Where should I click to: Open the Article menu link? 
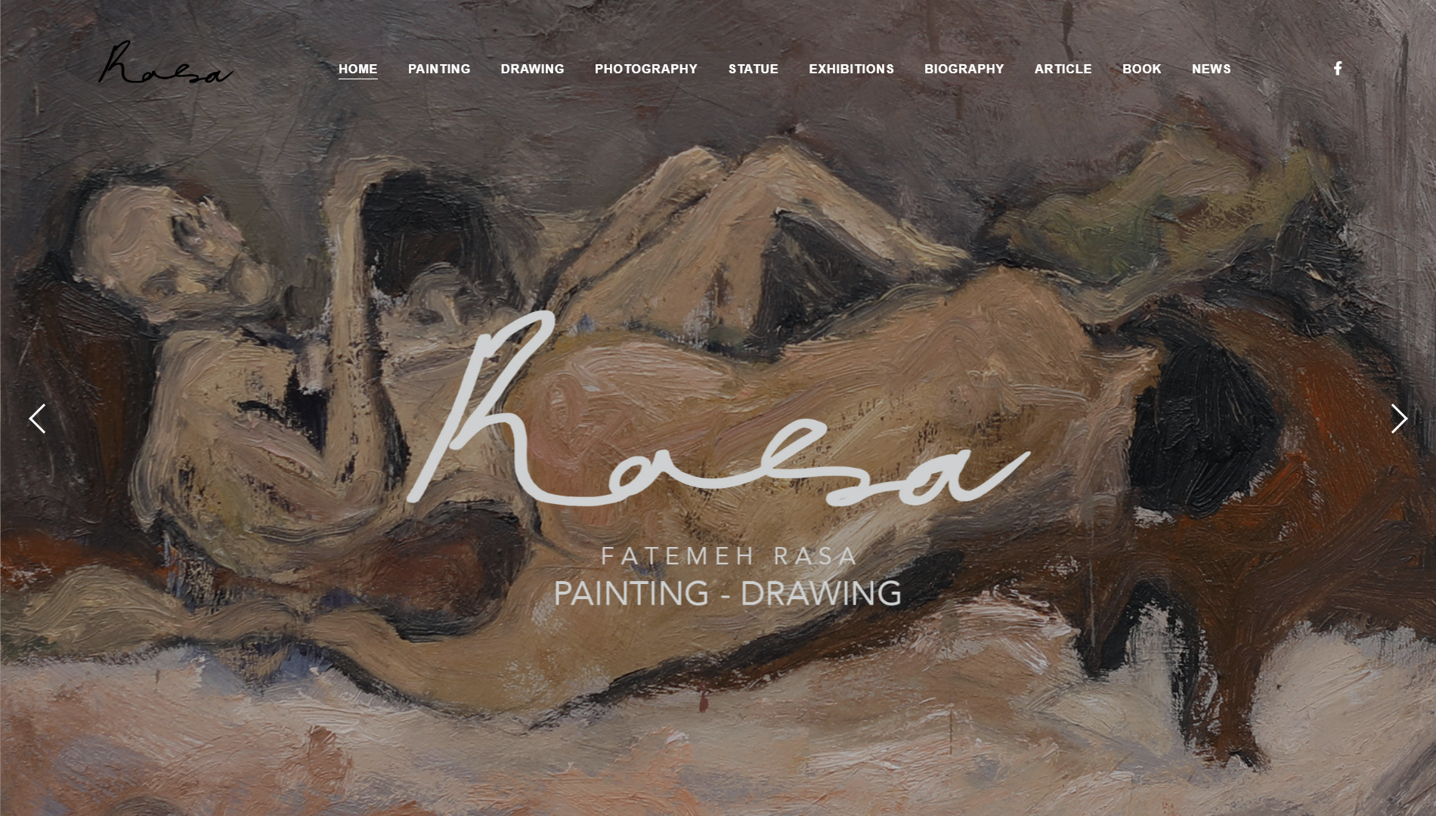click(1063, 69)
